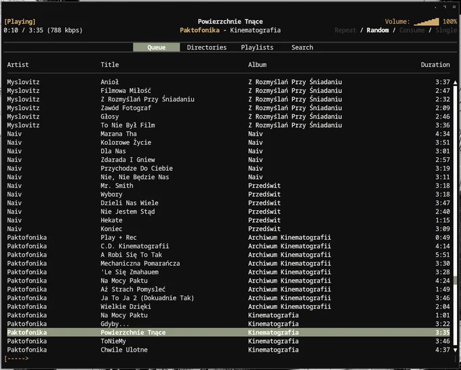The width and height of the screenshot is (461, 370).
Task: Select the song Filmowa Miłość
Action: [228, 91]
